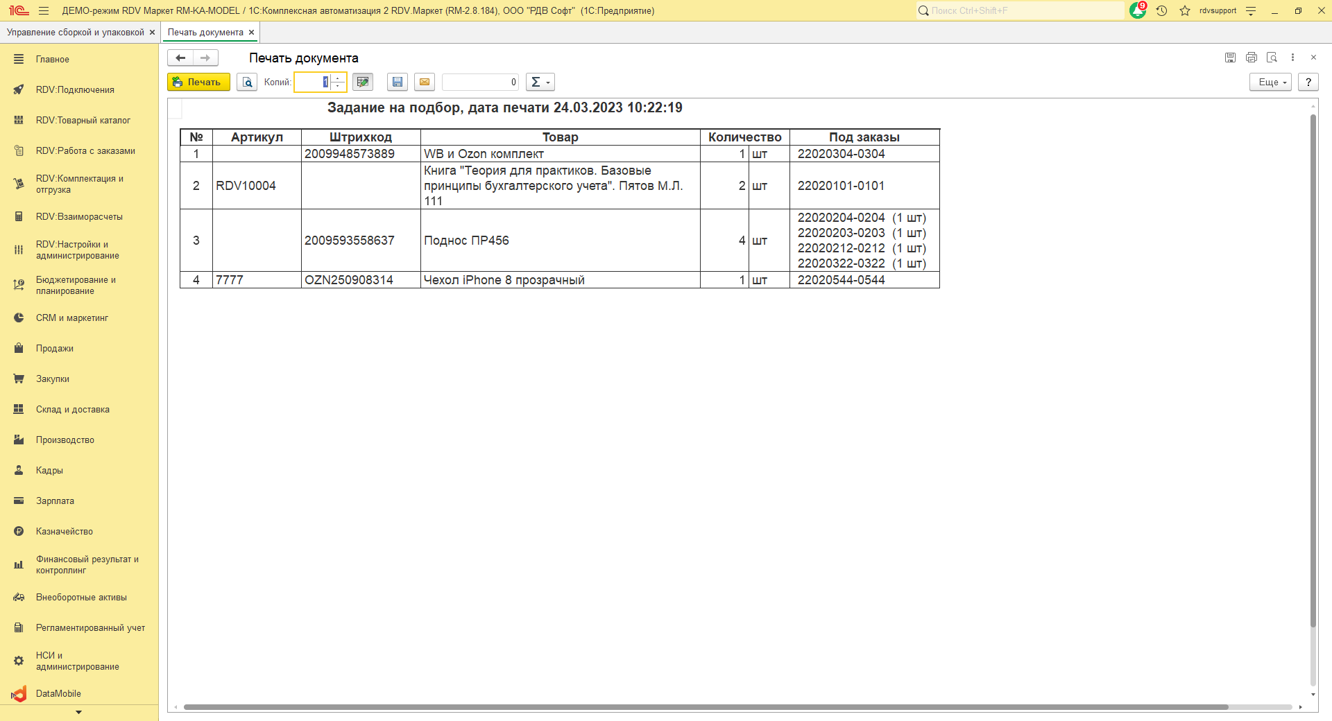Open the main hamburger menu icon
The image size is (1332, 721).
click(44, 10)
